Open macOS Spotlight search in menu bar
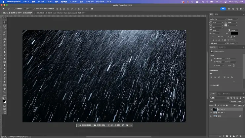 222,2
